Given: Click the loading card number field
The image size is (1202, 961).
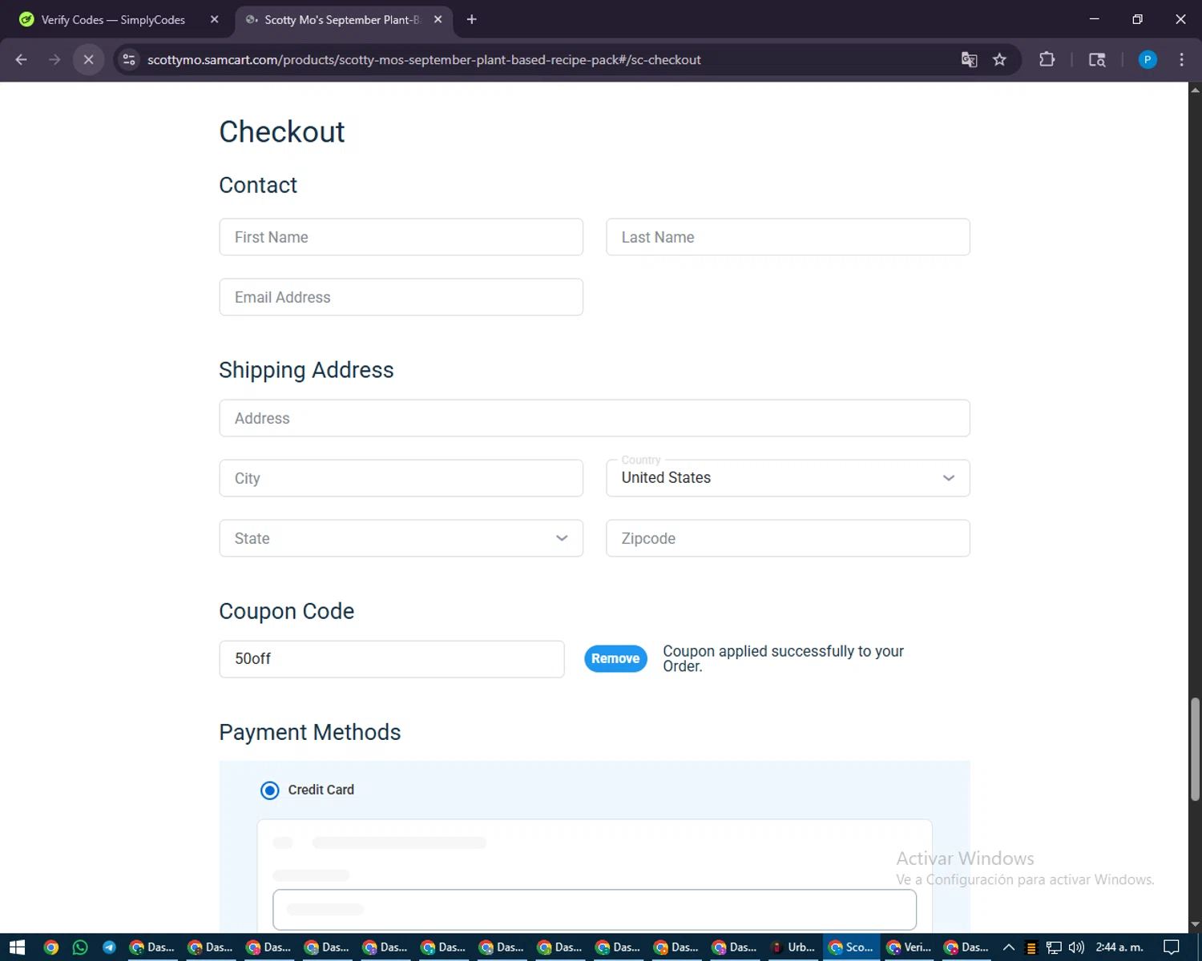Looking at the screenshot, I should tap(595, 910).
